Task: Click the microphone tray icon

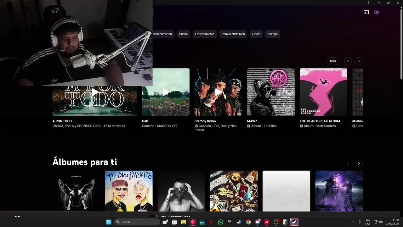Action: [360, 222]
